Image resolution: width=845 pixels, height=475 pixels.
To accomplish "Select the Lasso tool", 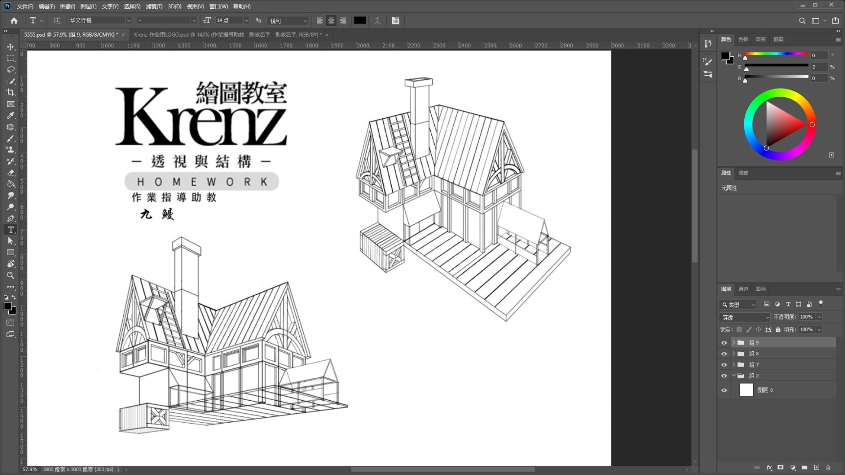I will coord(10,69).
